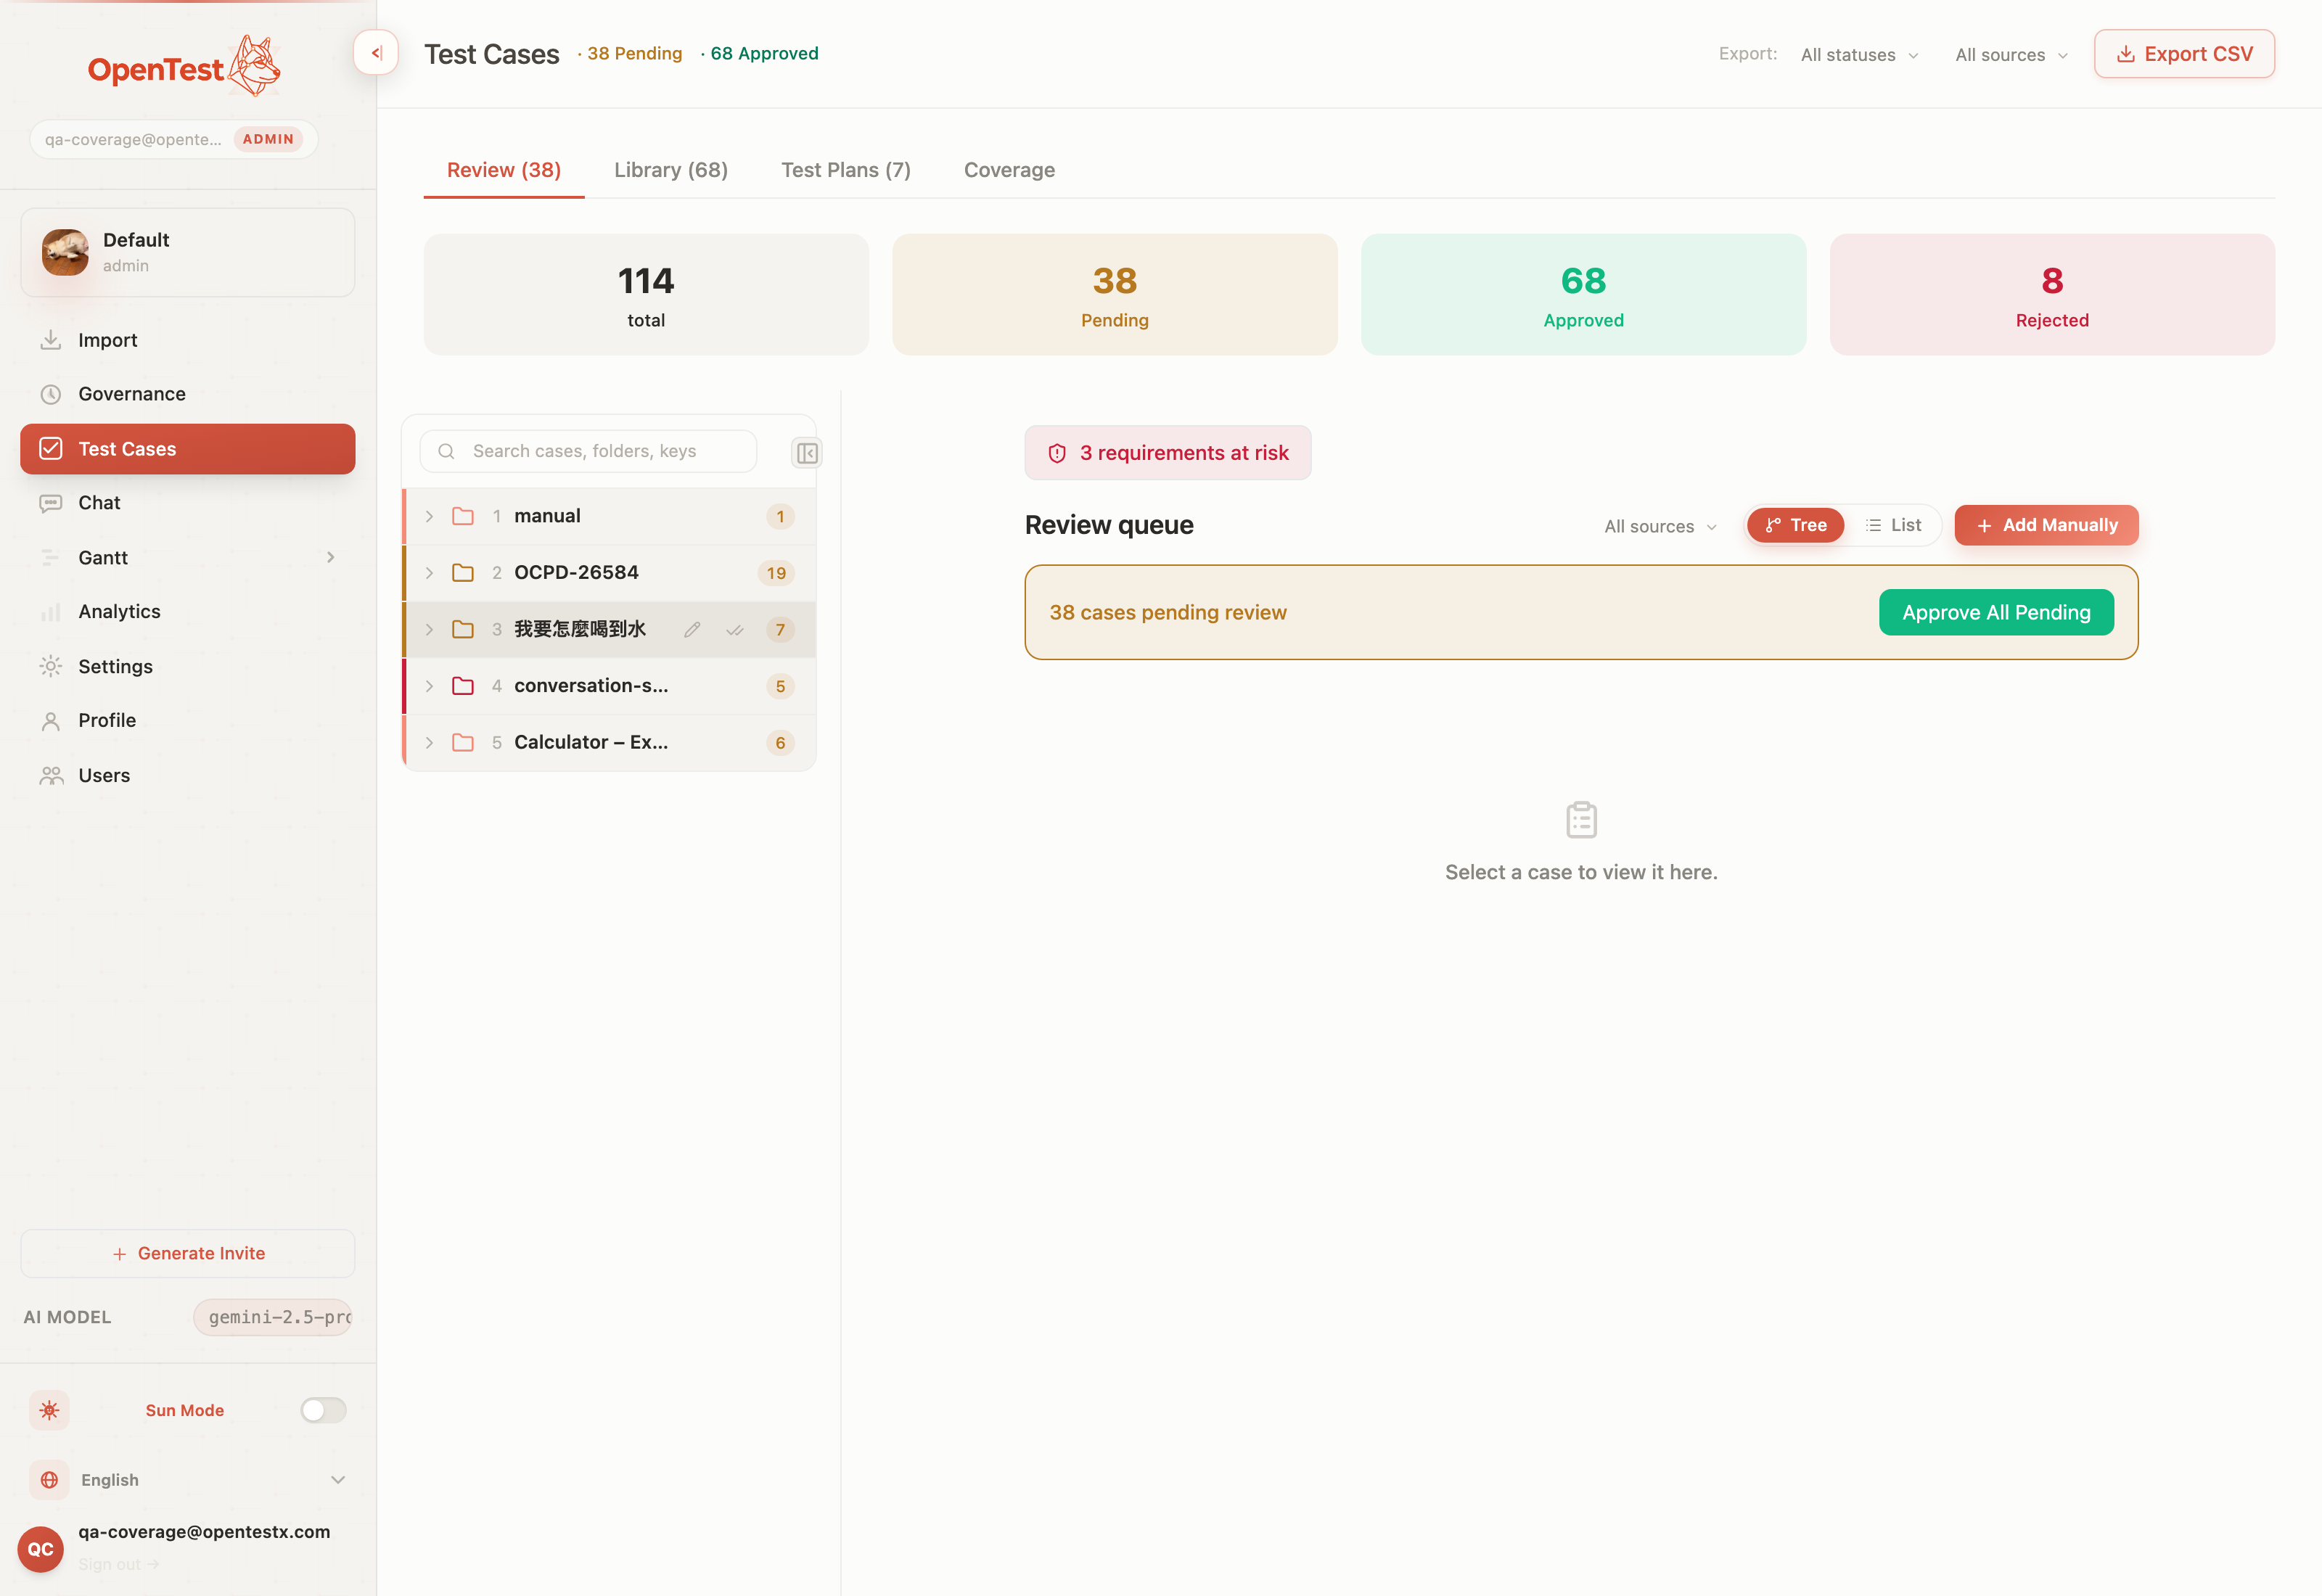This screenshot has width=2322, height=1596.
Task: Toggle the Sun Mode switch
Action: (x=323, y=1410)
